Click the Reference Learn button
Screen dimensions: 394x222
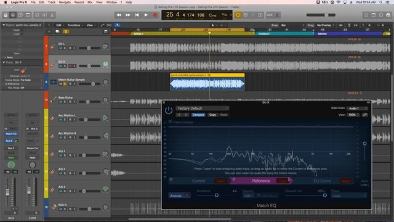(283, 181)
